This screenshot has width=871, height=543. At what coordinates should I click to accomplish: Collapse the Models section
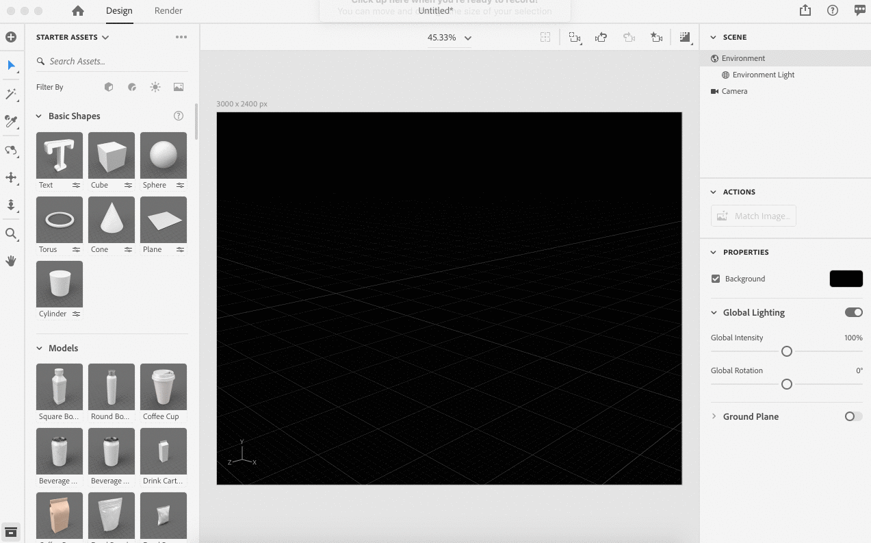point(39,349)
